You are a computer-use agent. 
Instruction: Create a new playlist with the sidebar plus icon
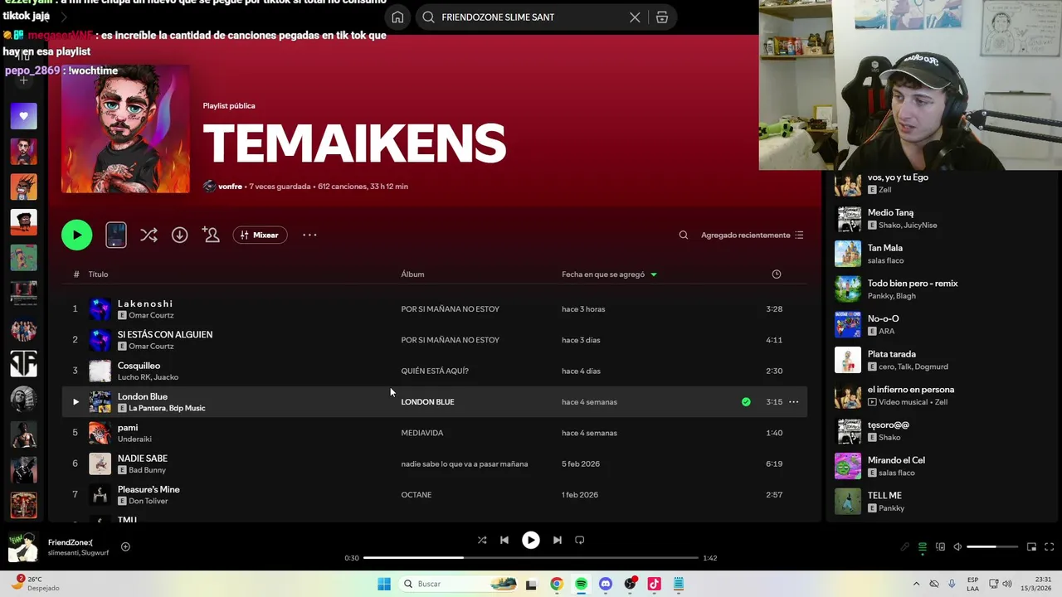(23, 80)
